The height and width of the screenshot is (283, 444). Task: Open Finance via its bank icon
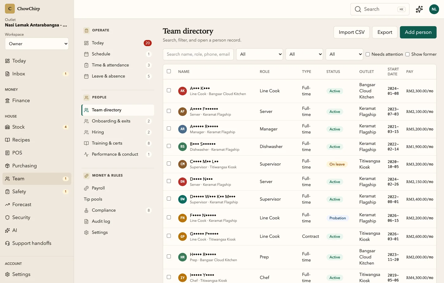[7, 101]
